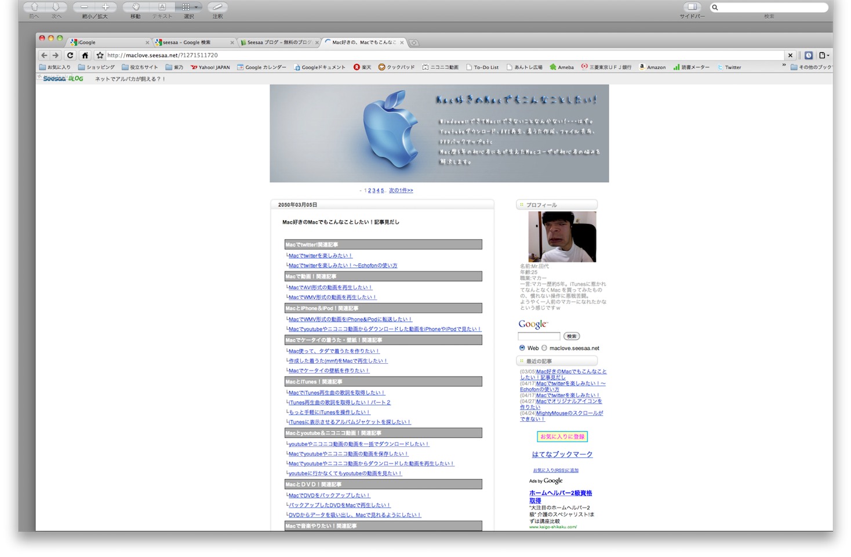Reload the page with the refresh icon
Viewport: 851px width, 557px height.
pos(70,55)
